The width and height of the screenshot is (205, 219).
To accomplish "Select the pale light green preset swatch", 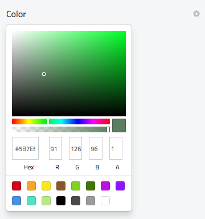I will click(x=46, y=201).
